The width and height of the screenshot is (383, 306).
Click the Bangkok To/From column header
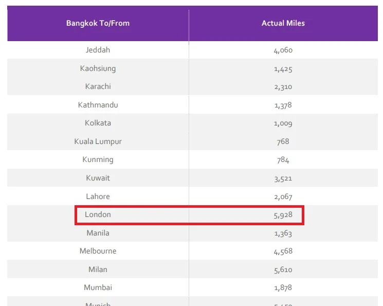point(98,23)
